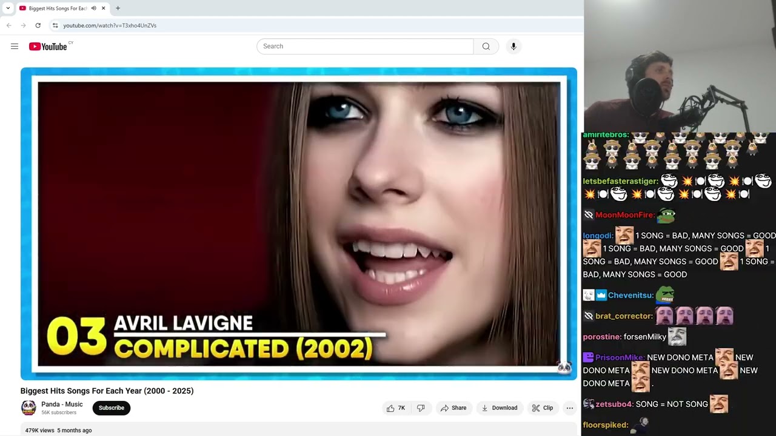The height and width of the screenshot is (436, 776).
Task: Click the 56K subscribers text
Action: tap(59, 412)
